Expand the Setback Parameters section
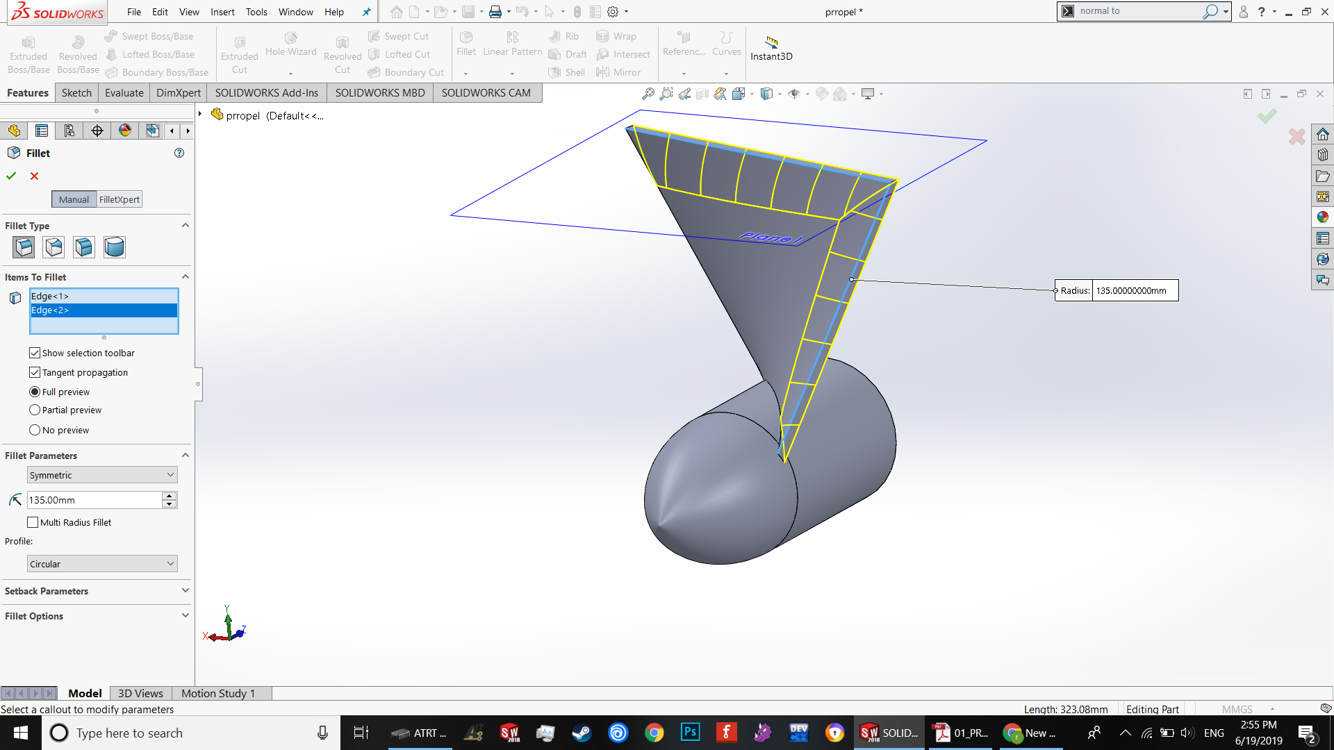 pyautogui.click(x=96, y=591)
